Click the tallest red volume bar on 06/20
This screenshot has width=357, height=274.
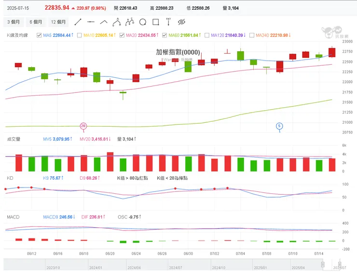(110, 162)
